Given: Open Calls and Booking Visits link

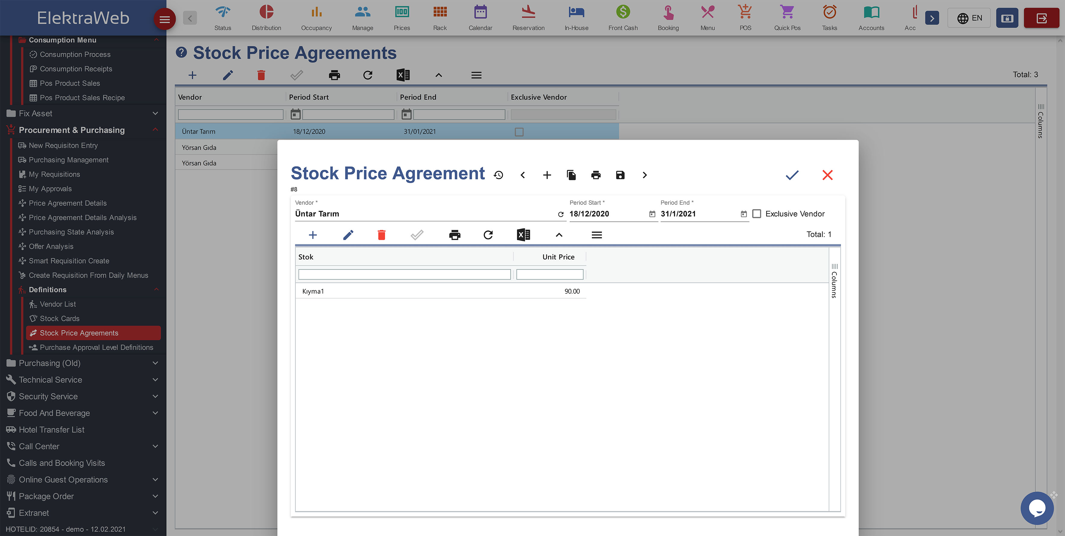Looking at the screenshot, I should click(x=62, y=463).
